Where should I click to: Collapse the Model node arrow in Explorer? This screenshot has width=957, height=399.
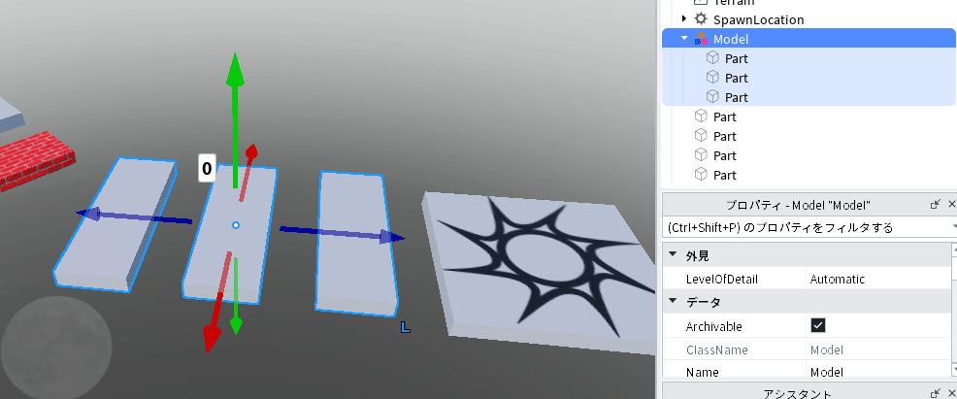click(684, 39)
